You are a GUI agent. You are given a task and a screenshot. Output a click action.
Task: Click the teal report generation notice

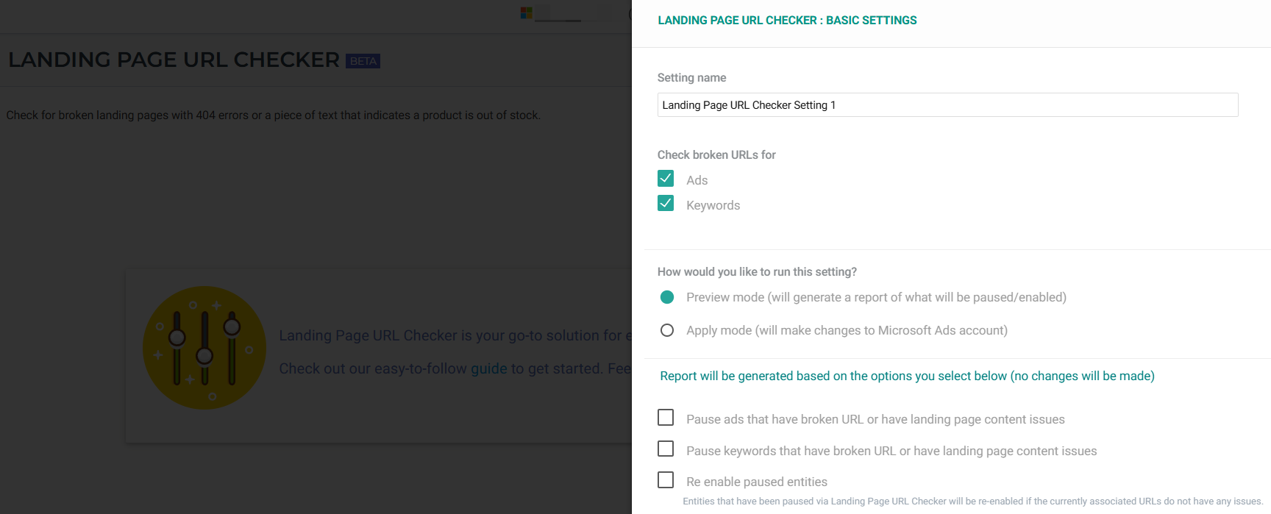tap(907, 376)
